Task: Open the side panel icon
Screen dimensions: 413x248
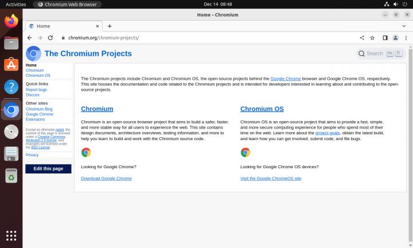Action: pyautogui.click(x=385, y=38)
